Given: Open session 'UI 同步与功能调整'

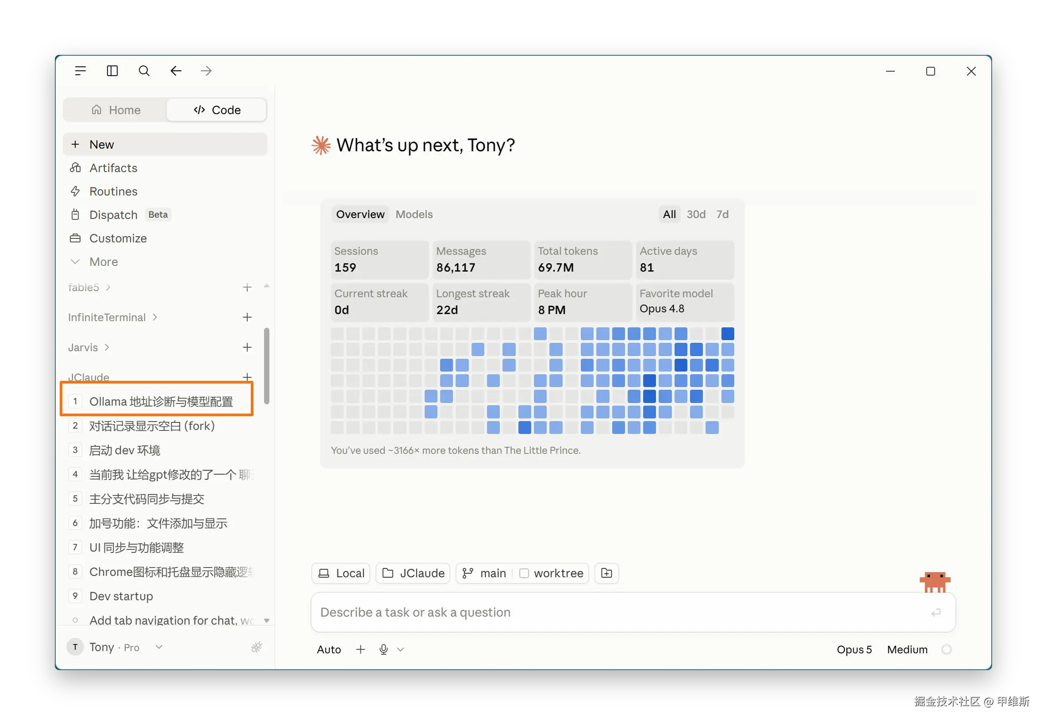Looking at the screenshot, I should 162,547.
